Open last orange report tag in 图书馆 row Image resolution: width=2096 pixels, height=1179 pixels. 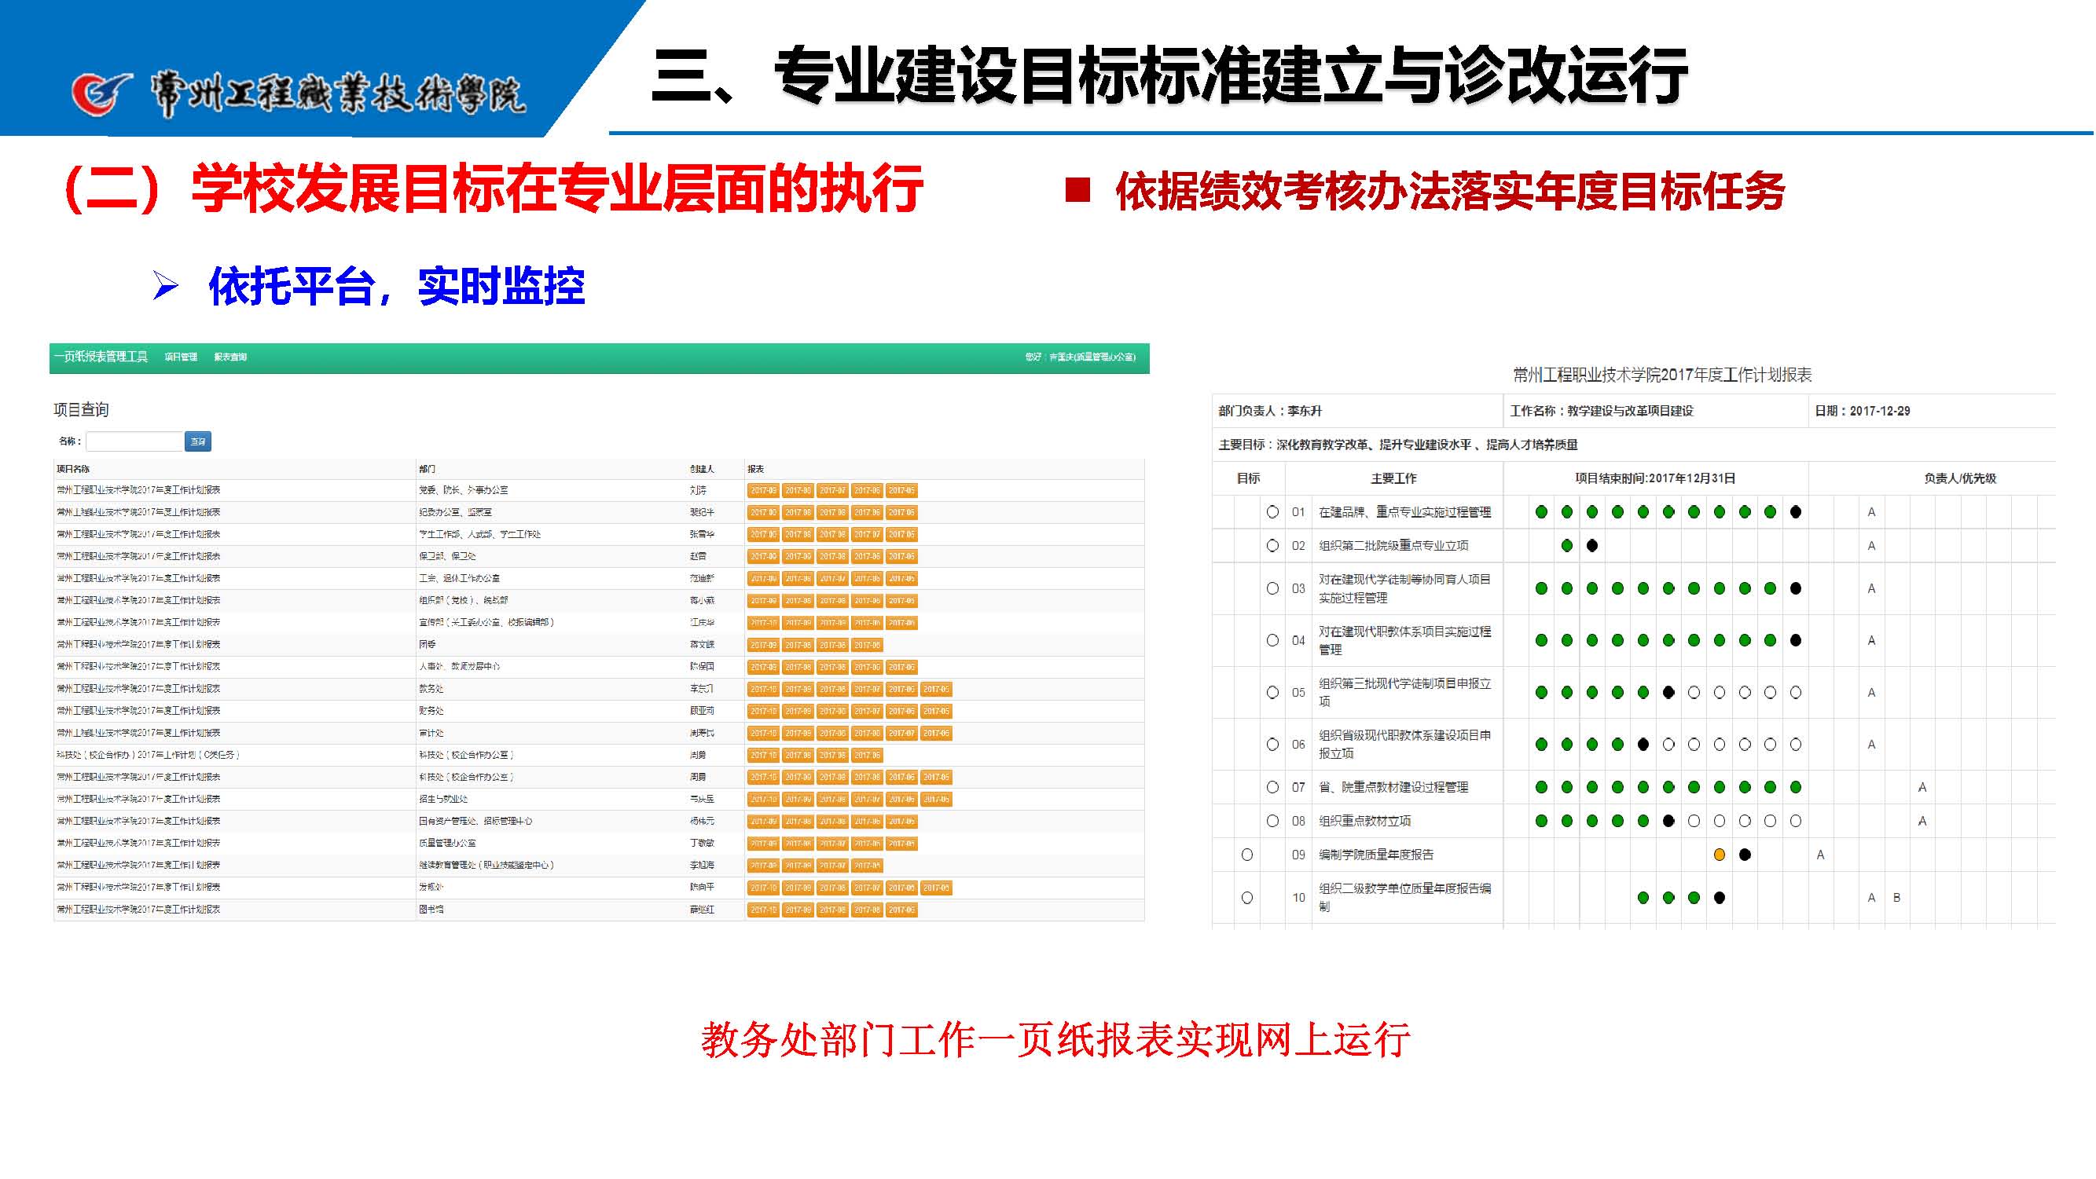click(x=901, y=910)
